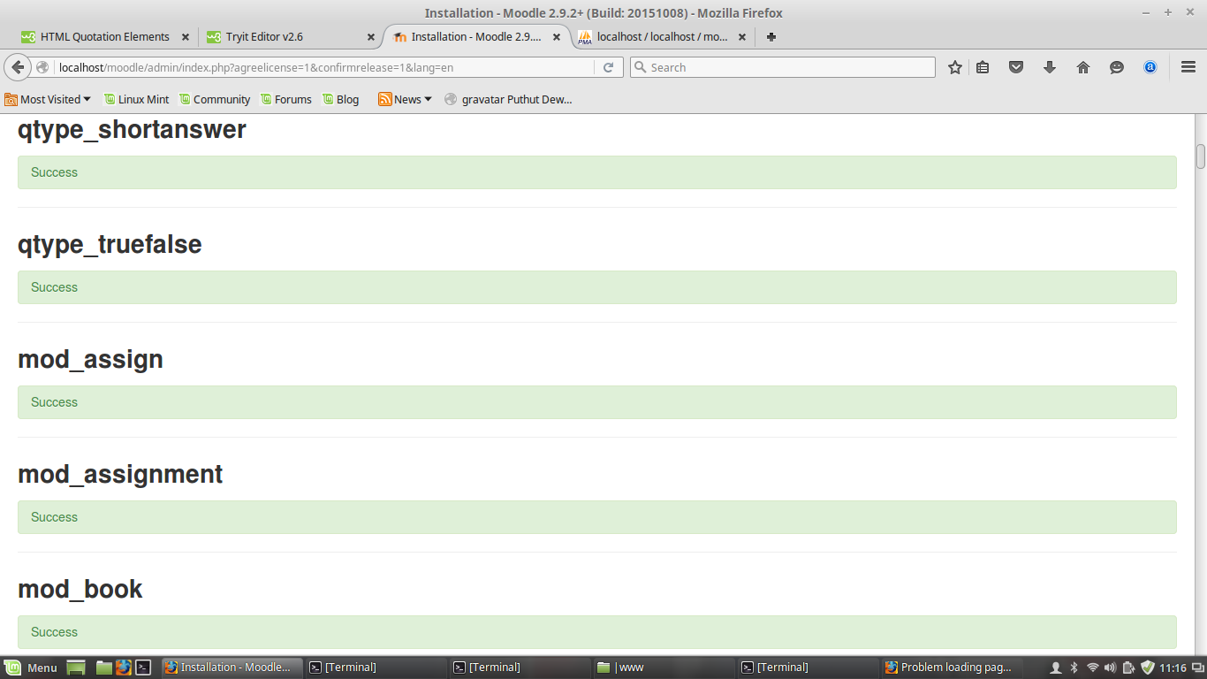
Task: Open the Wi-Fi network tray icon
Action: [1093, 668]
